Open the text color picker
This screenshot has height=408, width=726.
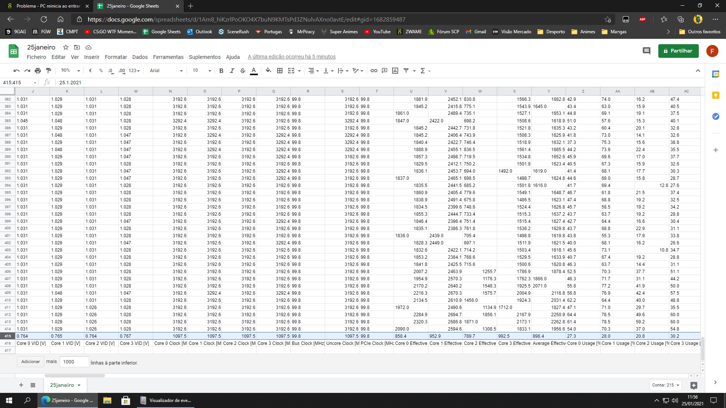coord(254,71)
